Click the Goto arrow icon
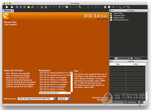151x110 pixels. 71,7
